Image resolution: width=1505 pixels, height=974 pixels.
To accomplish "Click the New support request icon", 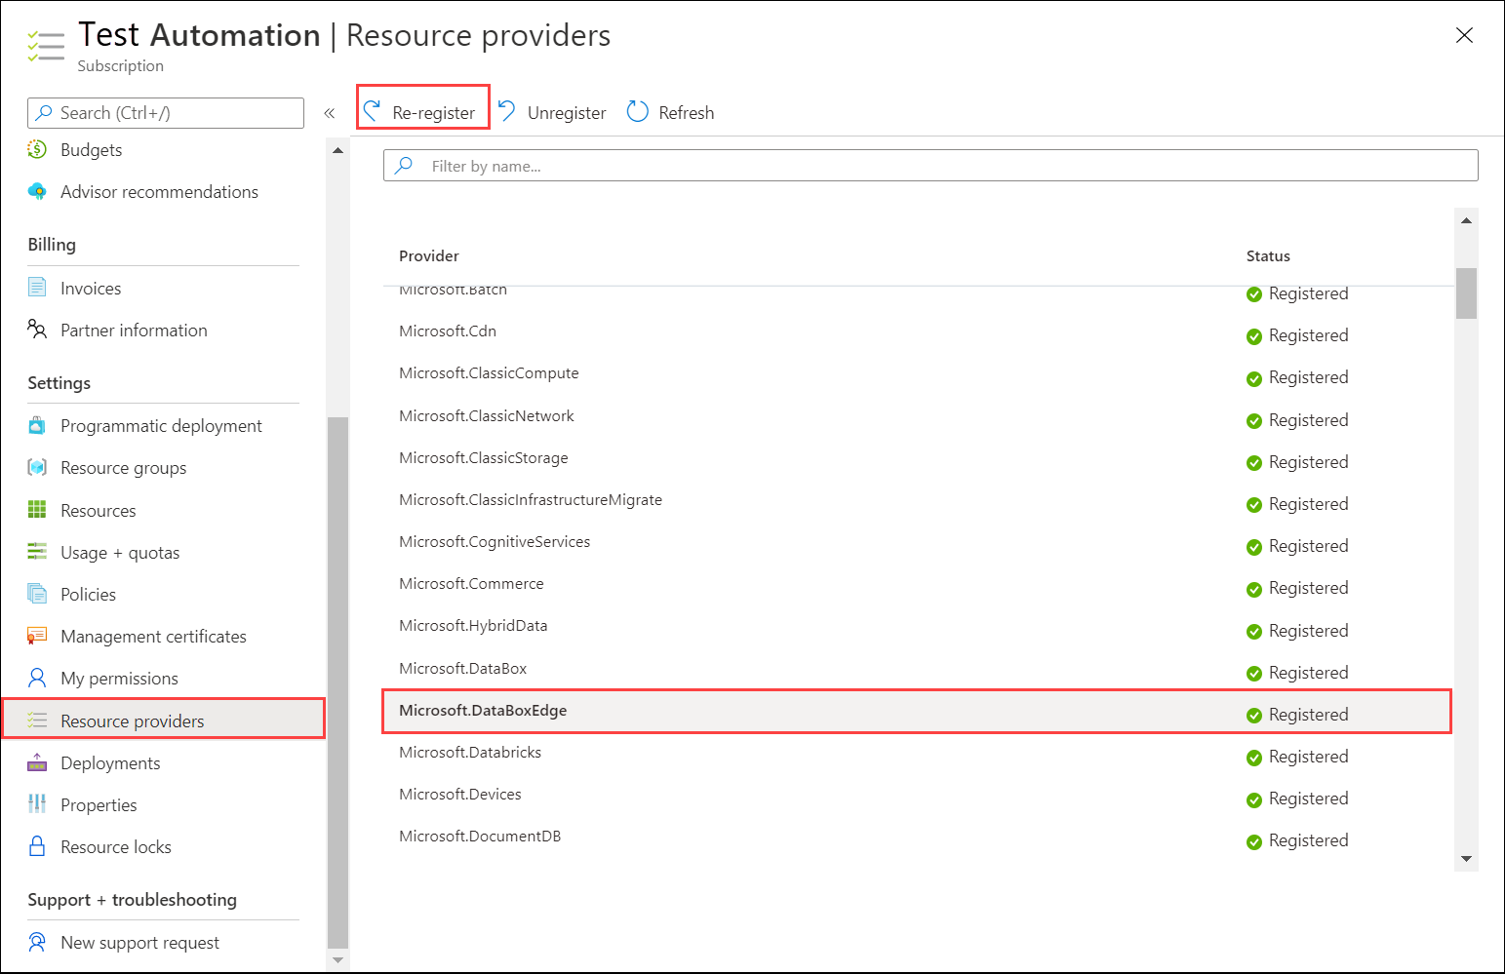I will pyautogui.click(x=37, y=942).
